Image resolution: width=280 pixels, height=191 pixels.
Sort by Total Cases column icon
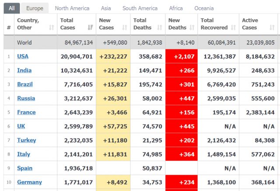coord(91,28)
